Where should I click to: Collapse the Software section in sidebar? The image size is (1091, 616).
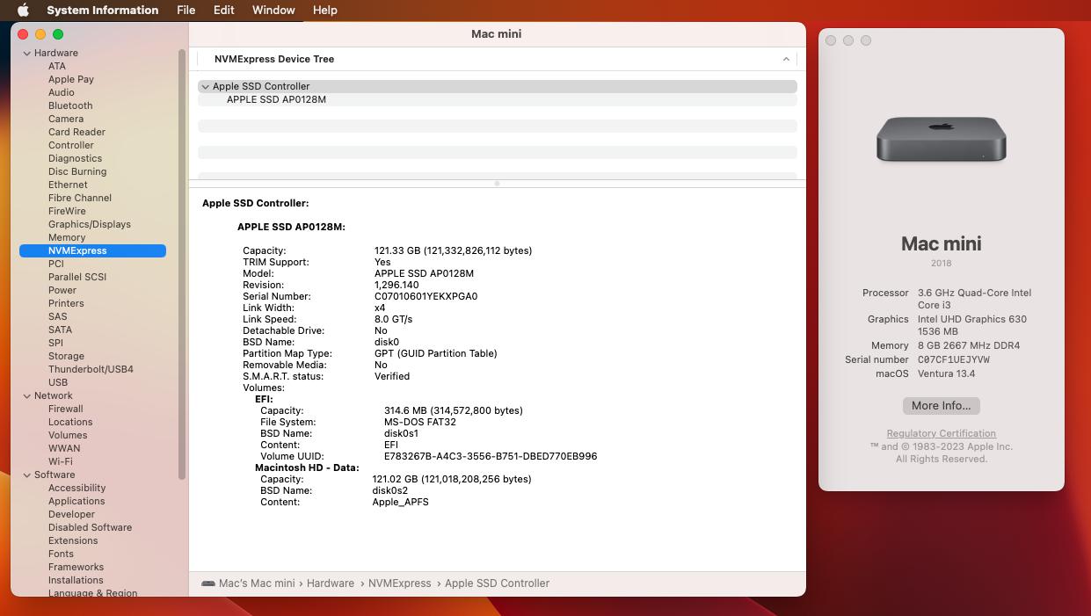[x=27, y=475]
